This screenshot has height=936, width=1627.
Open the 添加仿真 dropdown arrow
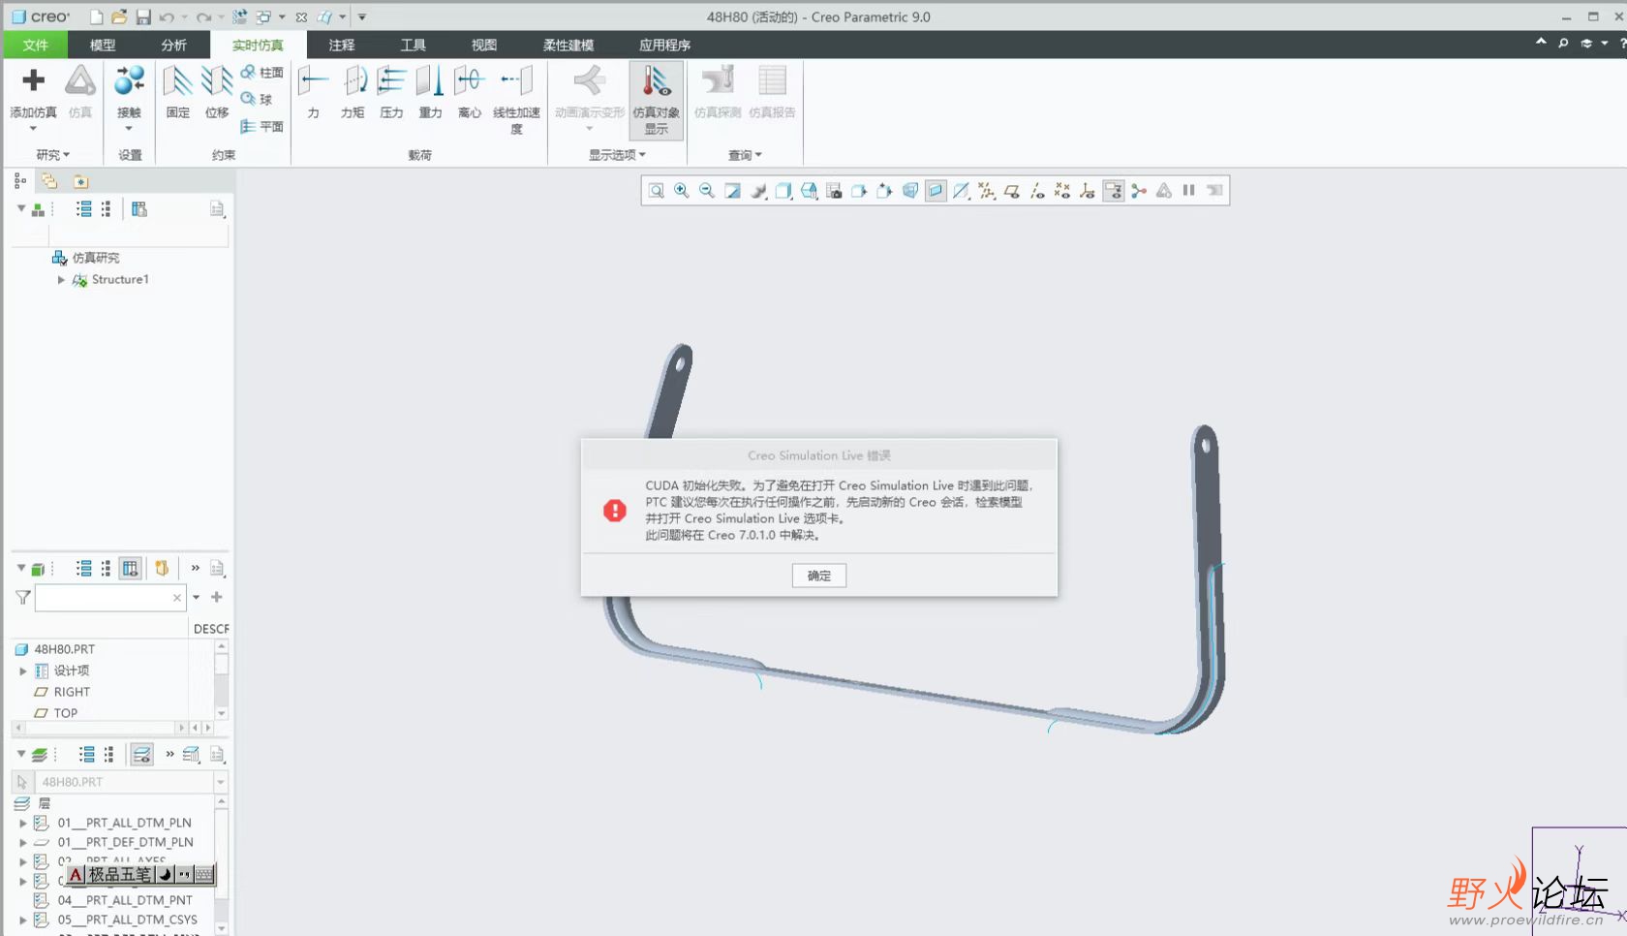click(33, 128)
